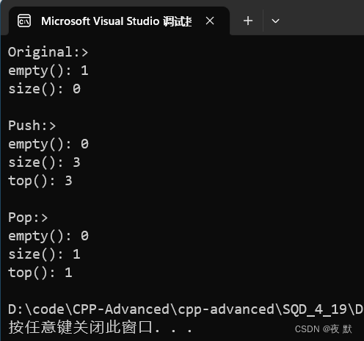
Task: Click the 'top(): 3' output line
Action: click(40, 181)
